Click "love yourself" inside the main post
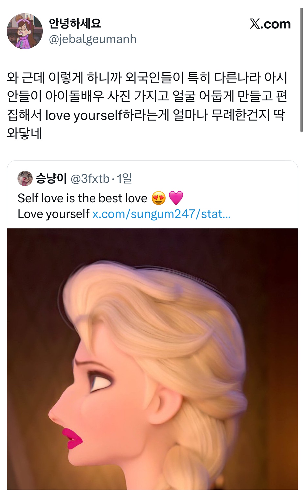 [84, 115]
